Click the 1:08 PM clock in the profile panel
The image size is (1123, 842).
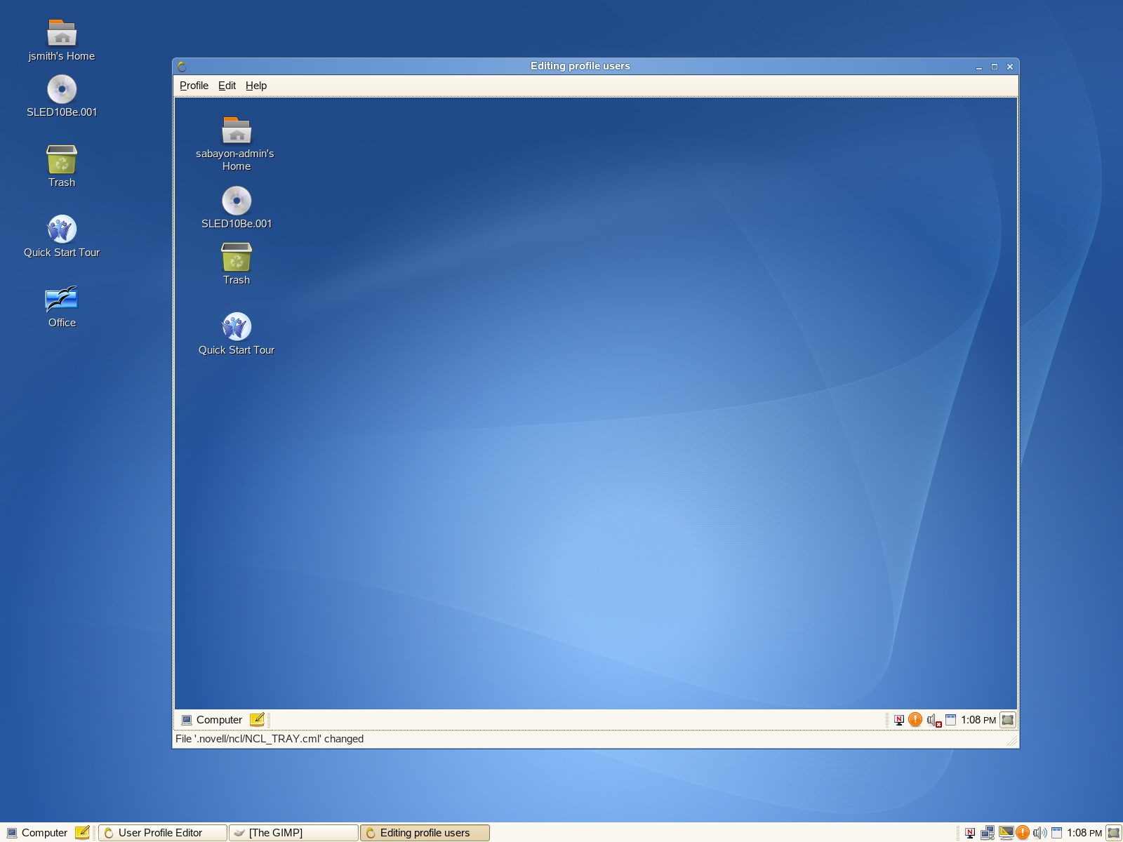click(x=978, y=720)
